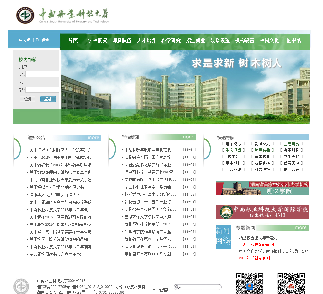Open 人才培养 menu item
The image size is (323, 294).
[146, 40]
